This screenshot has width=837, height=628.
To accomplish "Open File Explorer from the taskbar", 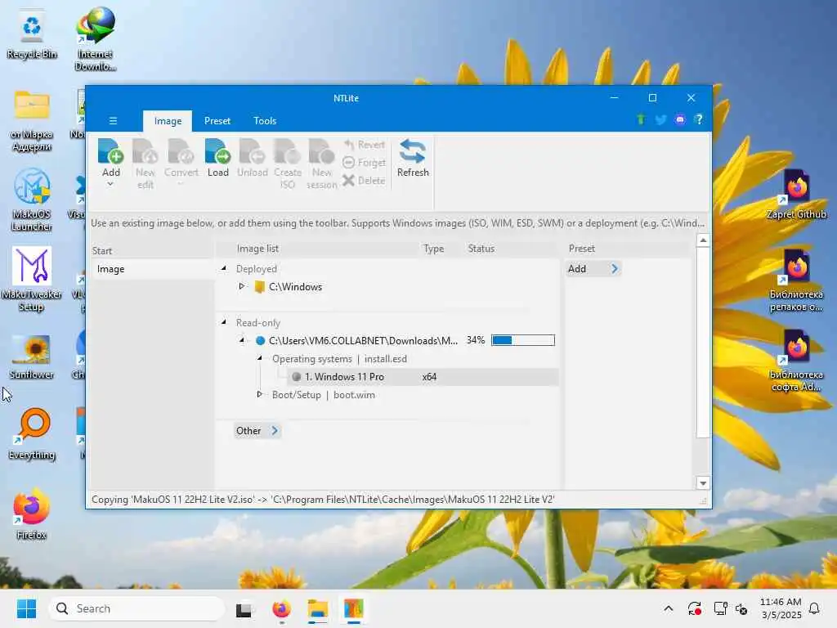I will (317, 608).
